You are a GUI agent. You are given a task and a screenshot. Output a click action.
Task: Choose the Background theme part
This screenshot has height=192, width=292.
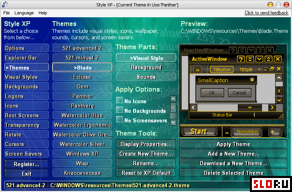[x=146, y=67]
